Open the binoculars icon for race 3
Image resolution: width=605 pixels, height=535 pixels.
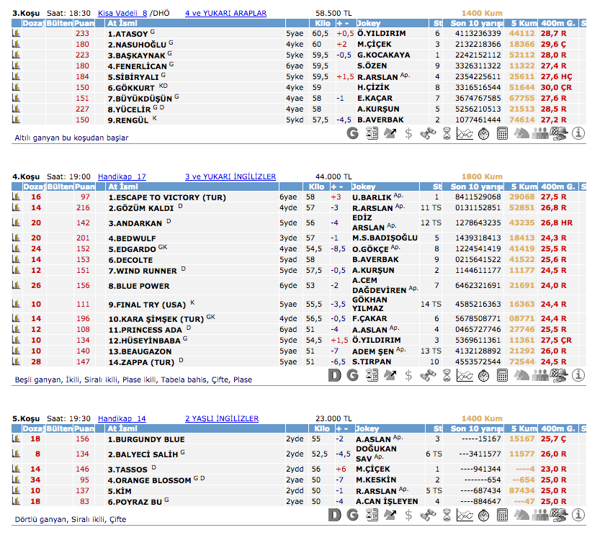428,133
